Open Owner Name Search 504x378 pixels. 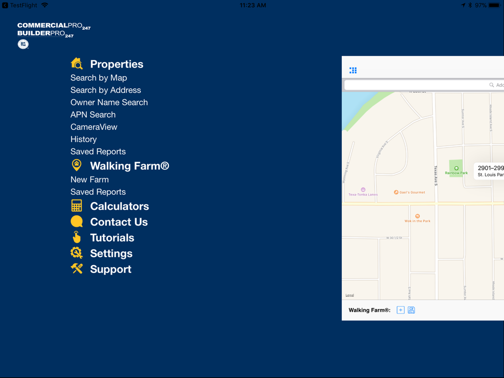109,102
